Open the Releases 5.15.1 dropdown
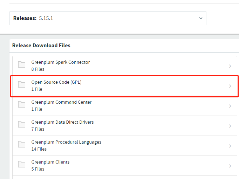 pos(108,18)
